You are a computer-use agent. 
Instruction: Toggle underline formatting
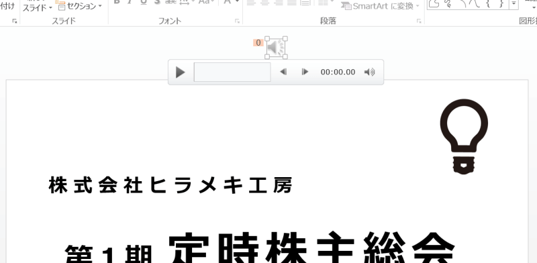tap(144, 2)
